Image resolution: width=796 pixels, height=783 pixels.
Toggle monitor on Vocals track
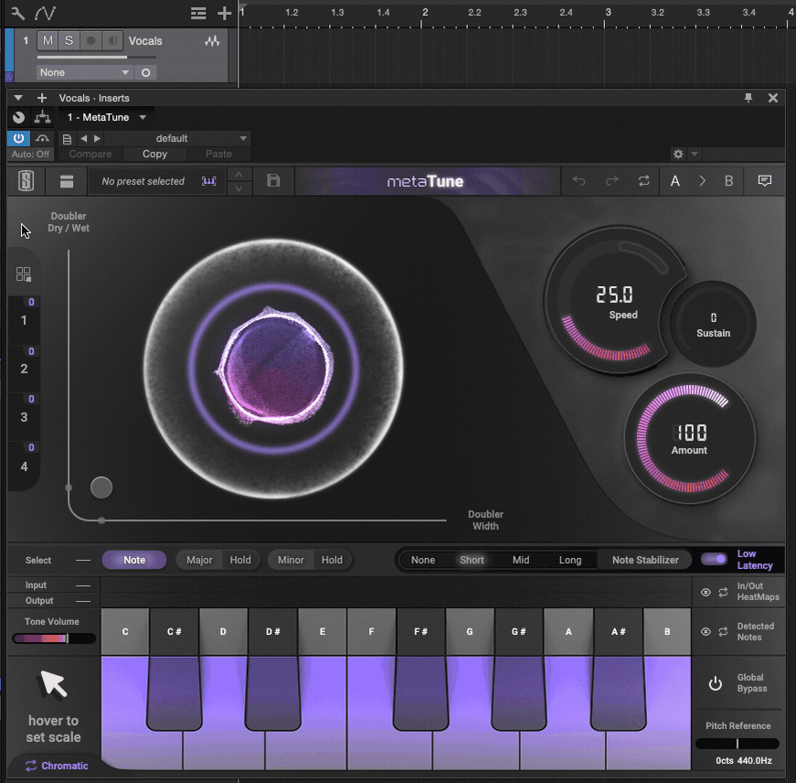coord(112,40)
